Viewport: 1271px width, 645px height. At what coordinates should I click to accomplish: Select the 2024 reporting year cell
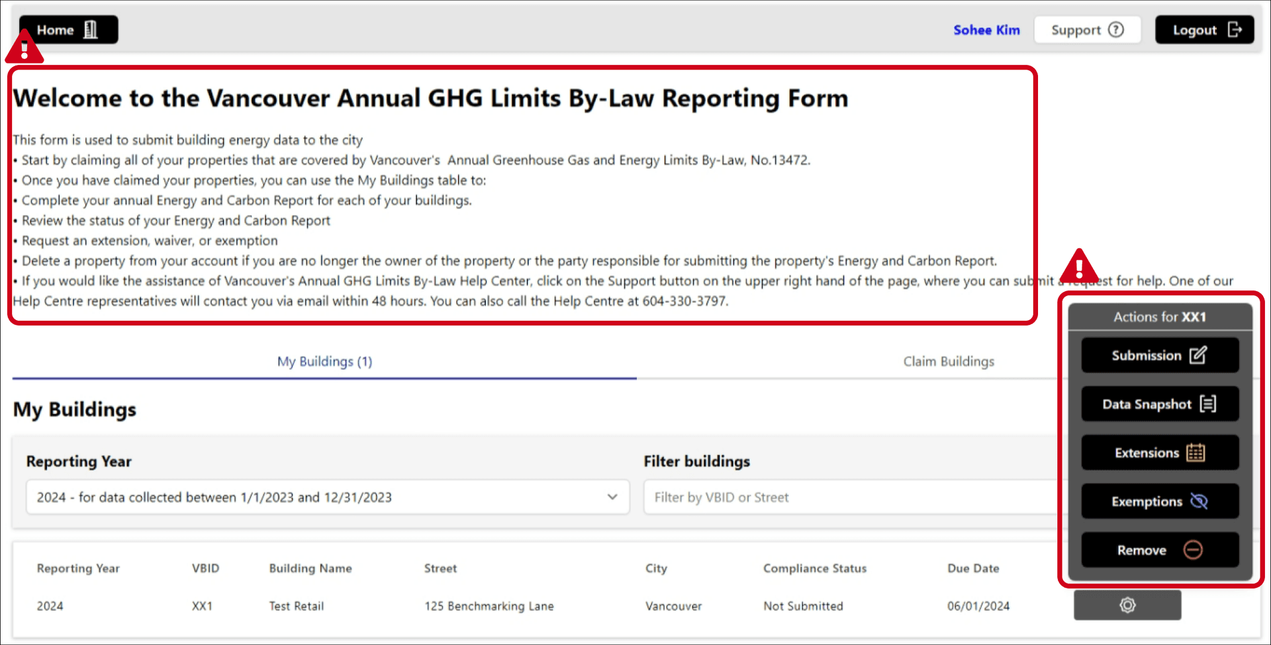pos(50,606)
